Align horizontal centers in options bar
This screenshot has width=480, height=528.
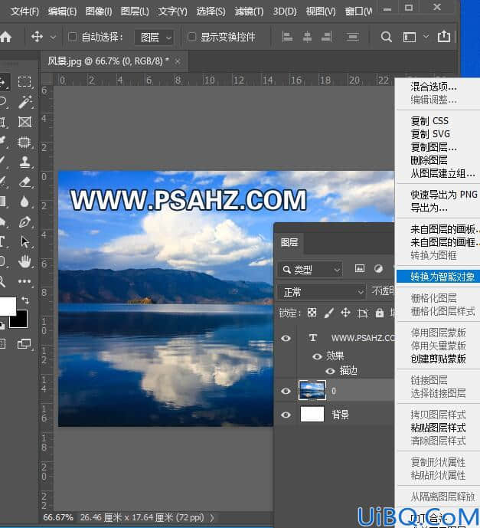click(307, 36)
